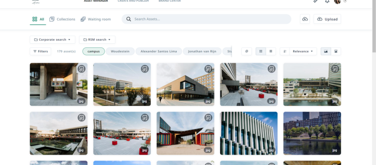Switch to the Collections tab
The image size is (376, 165).
(62, 19)
